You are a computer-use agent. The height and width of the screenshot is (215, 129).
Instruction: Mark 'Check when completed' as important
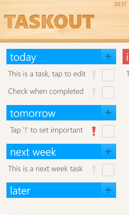pyautogui.click(x=94, y=92)
